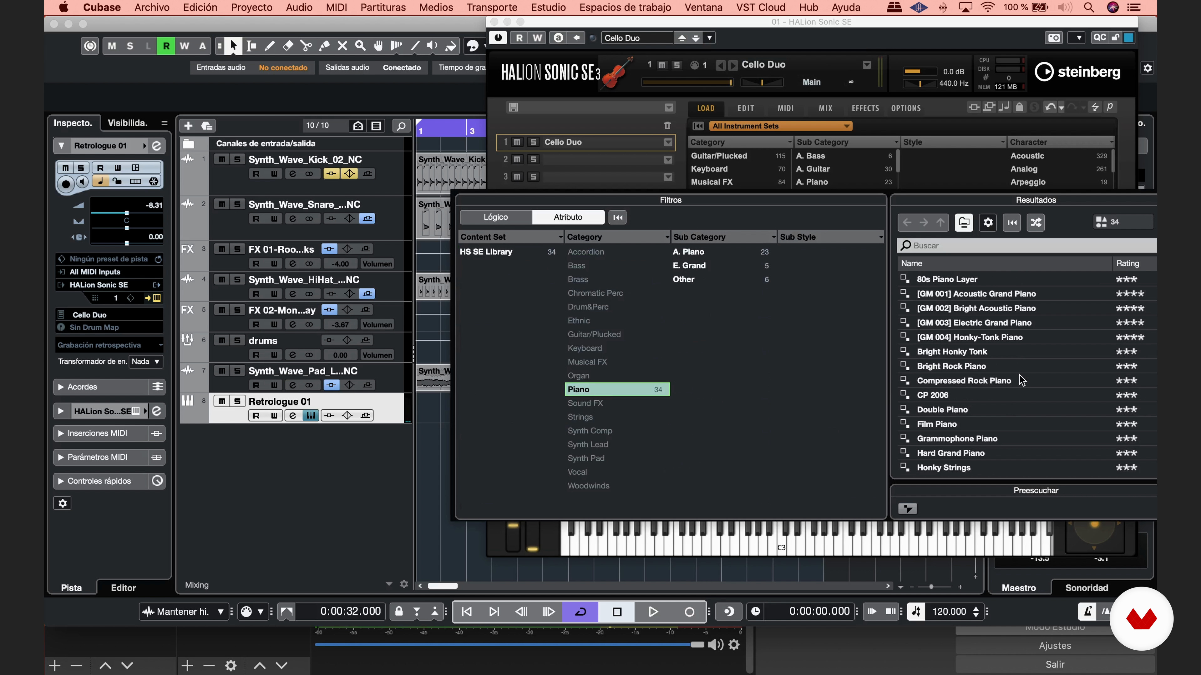This screenshot has width=1201, height=675.
Task: Start playback with the Play button
Action: [x=653, y=612]
